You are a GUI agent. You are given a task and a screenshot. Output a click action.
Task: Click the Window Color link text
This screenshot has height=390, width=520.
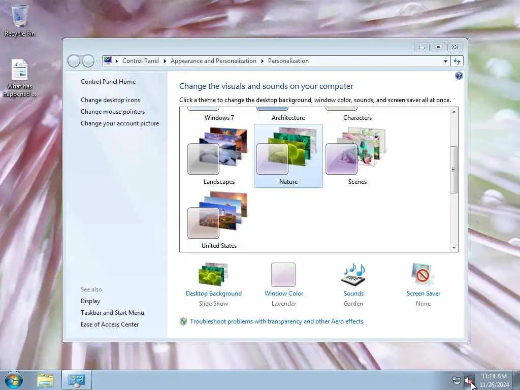pos(284,294)
